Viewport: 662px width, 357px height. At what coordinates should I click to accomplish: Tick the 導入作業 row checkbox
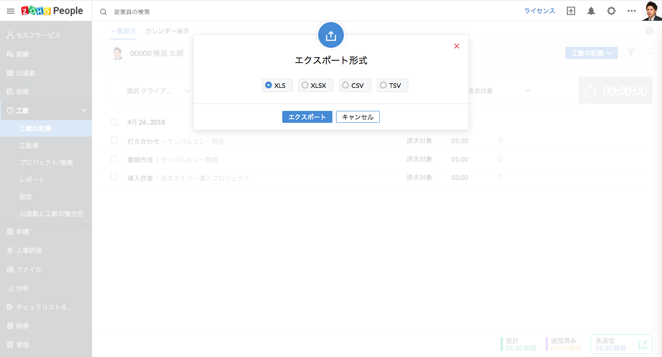tap(114, 177)
